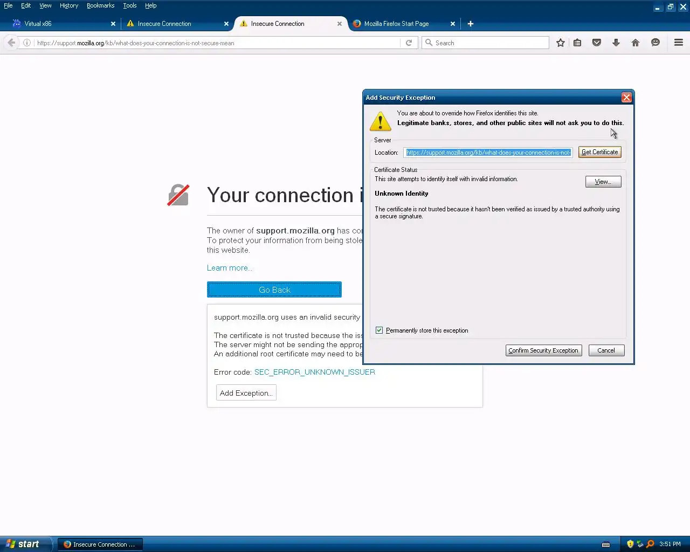Screen dimensions: 690x552
Task: Open the Help menu
Action: click(x=151, y=5)
